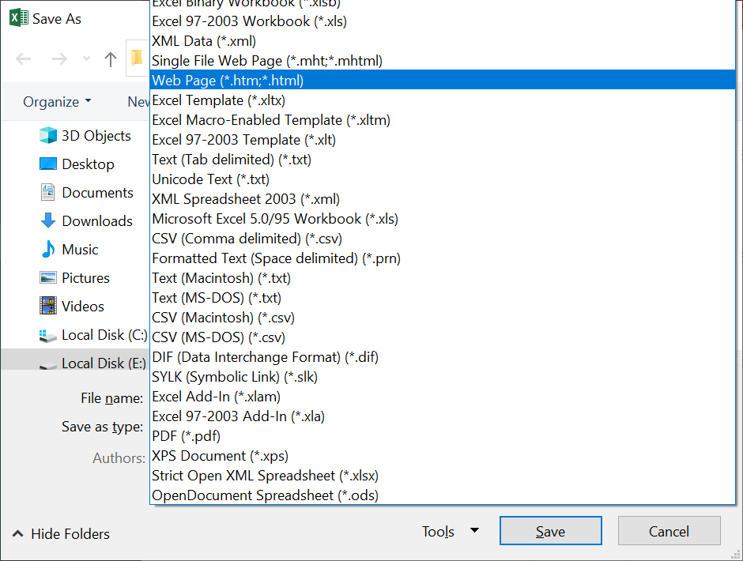Choose Excel 97-2003 Workbook (*.xls) format
Viewport: 743px width, 561px height.
coord(443,21)
